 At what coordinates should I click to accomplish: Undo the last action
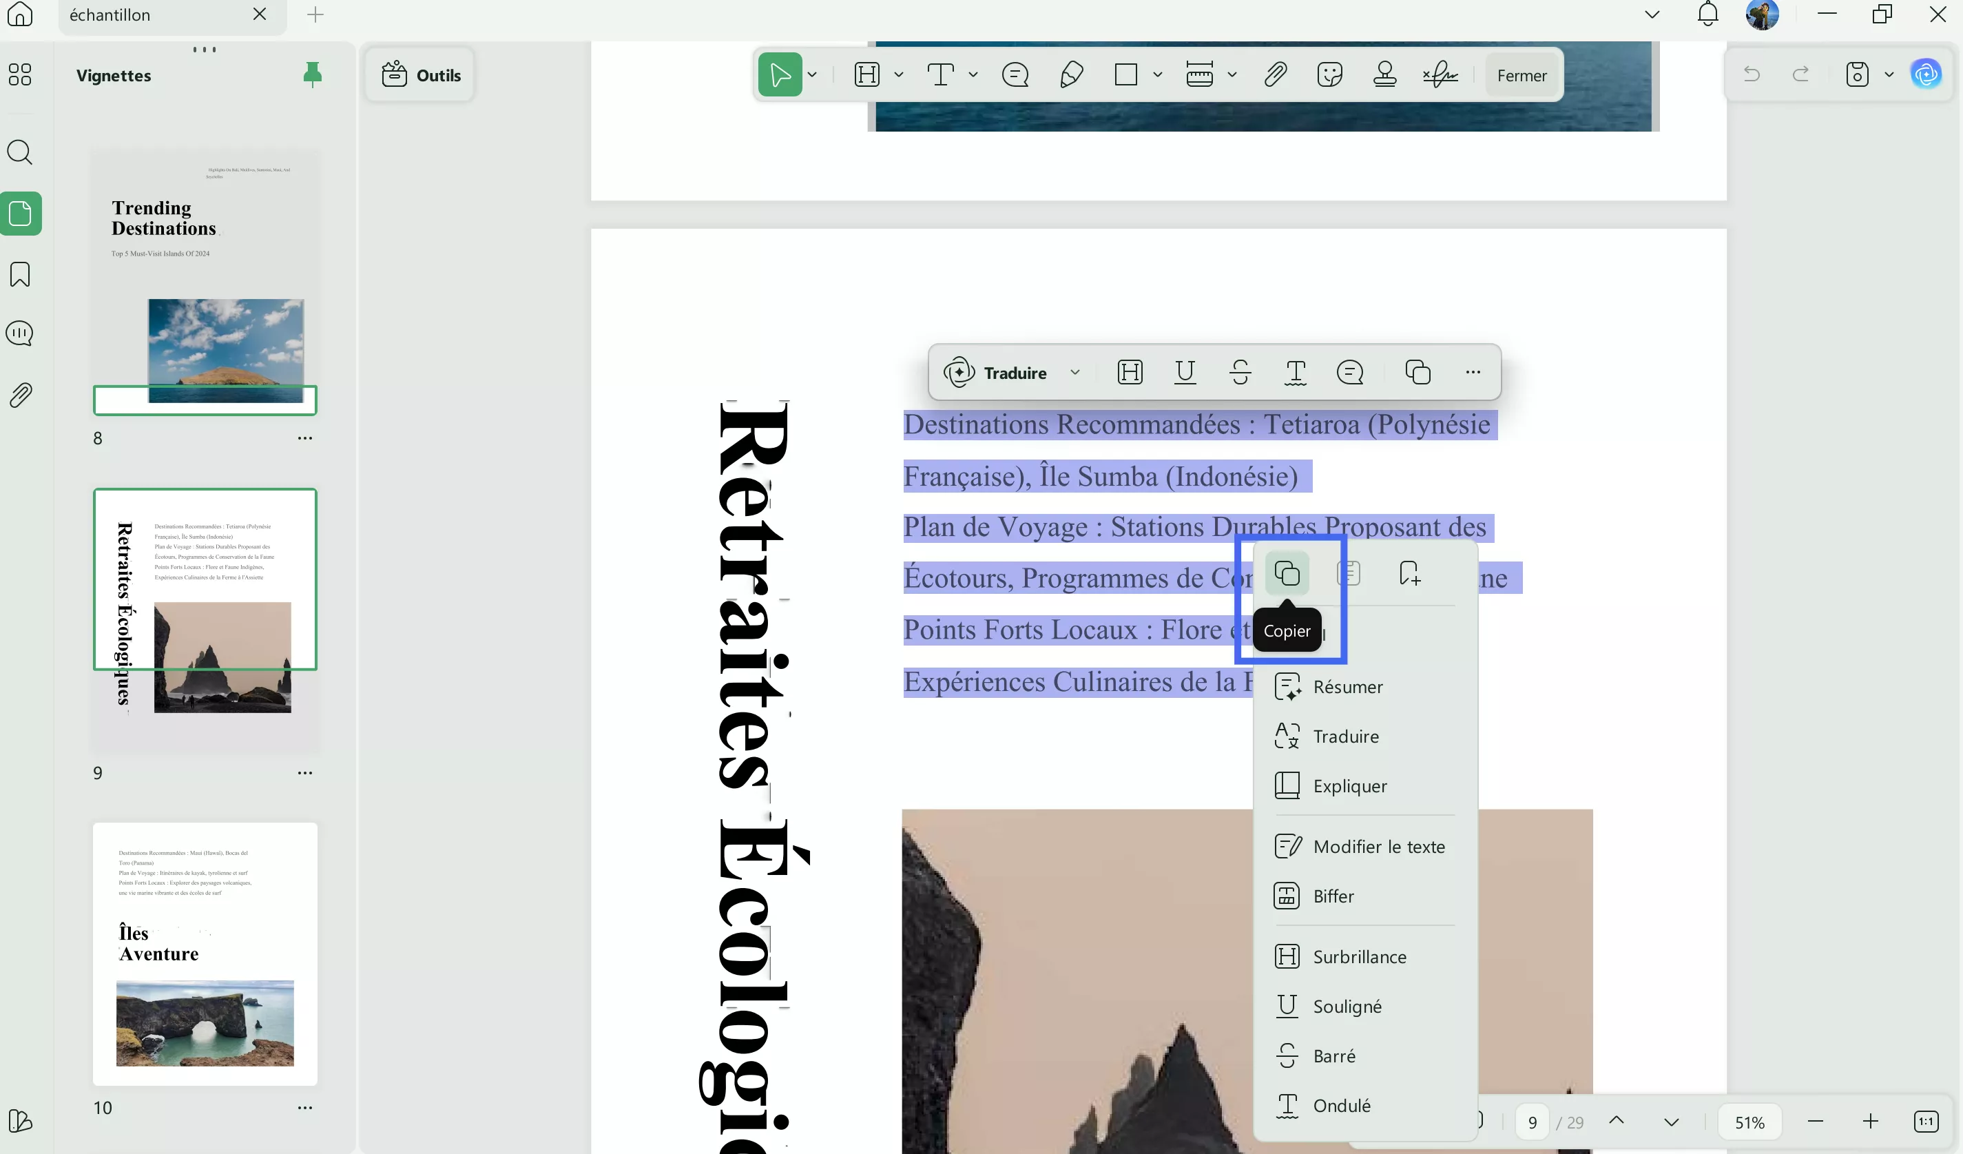[1751, 74]
